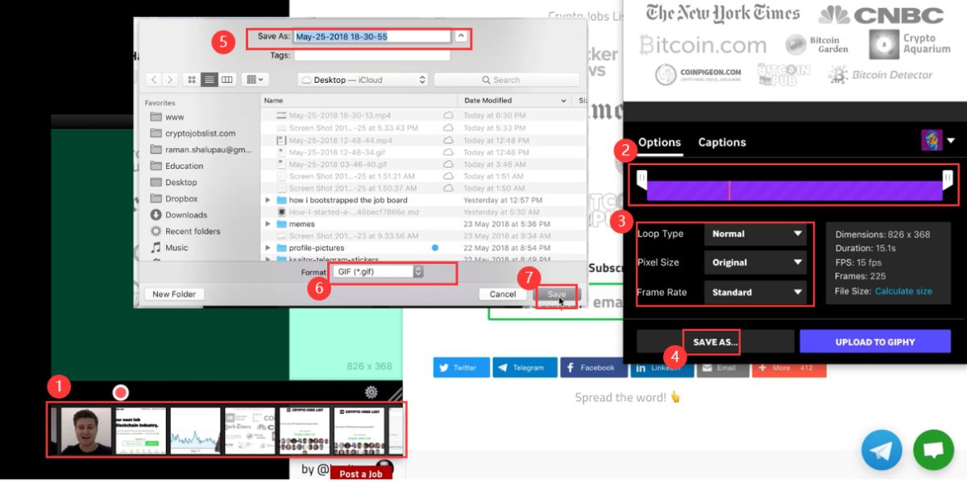Image resolution: width=967 pixels, height=483 pixels.
Task: Share the GIF via the Twitter button
Action: [x=461, y=367]
